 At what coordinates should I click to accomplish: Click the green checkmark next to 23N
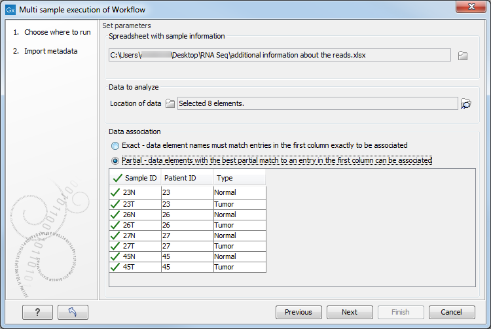pos(117,193)
